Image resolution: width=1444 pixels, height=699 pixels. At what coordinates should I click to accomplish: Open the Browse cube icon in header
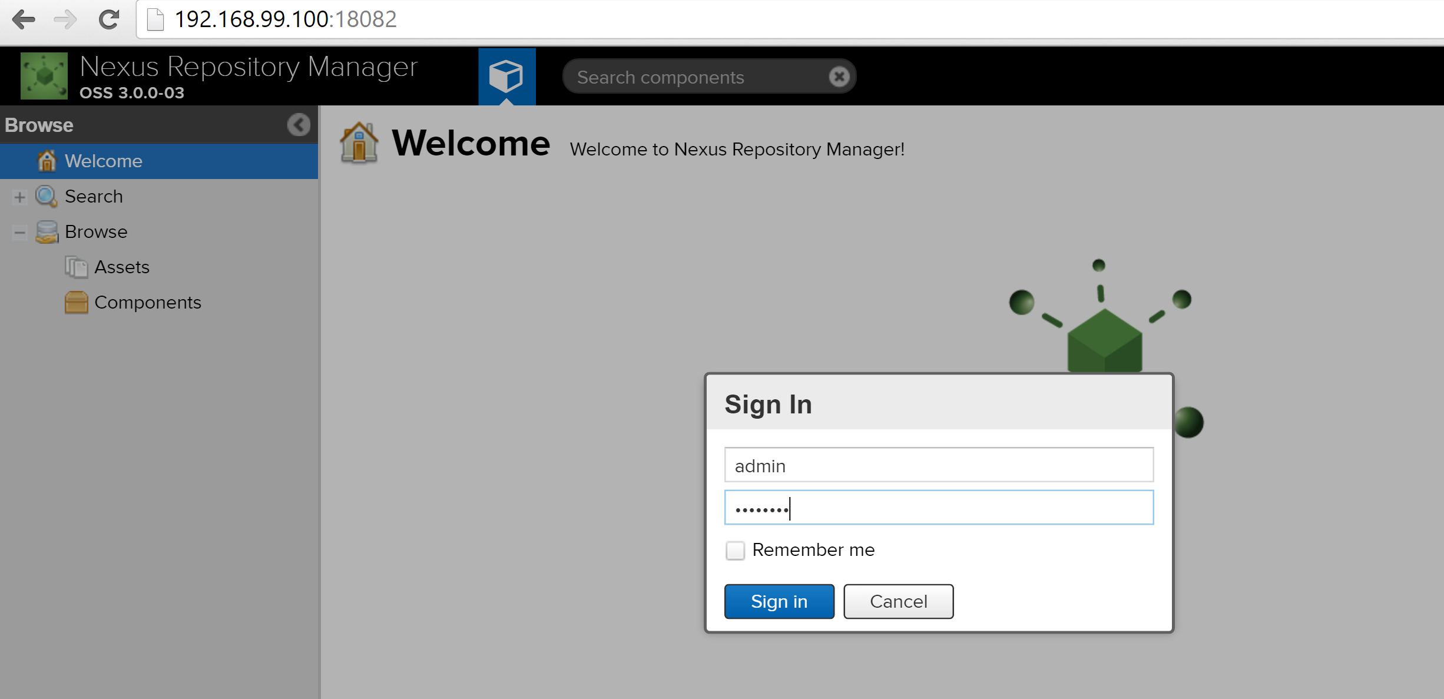pos(506,76)
